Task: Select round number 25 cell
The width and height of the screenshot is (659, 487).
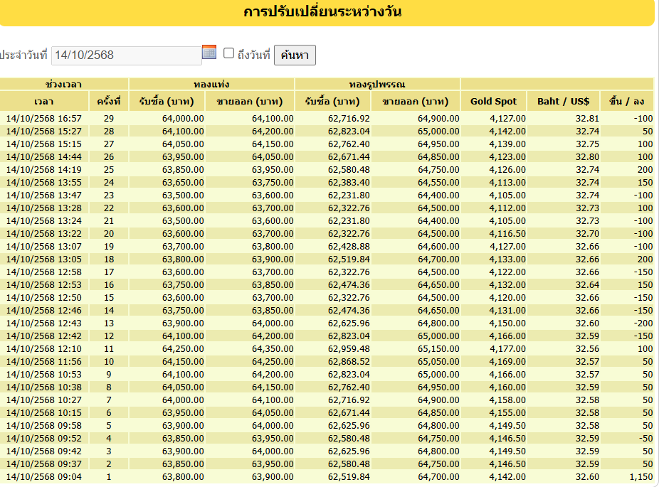Action: (109, 170)
